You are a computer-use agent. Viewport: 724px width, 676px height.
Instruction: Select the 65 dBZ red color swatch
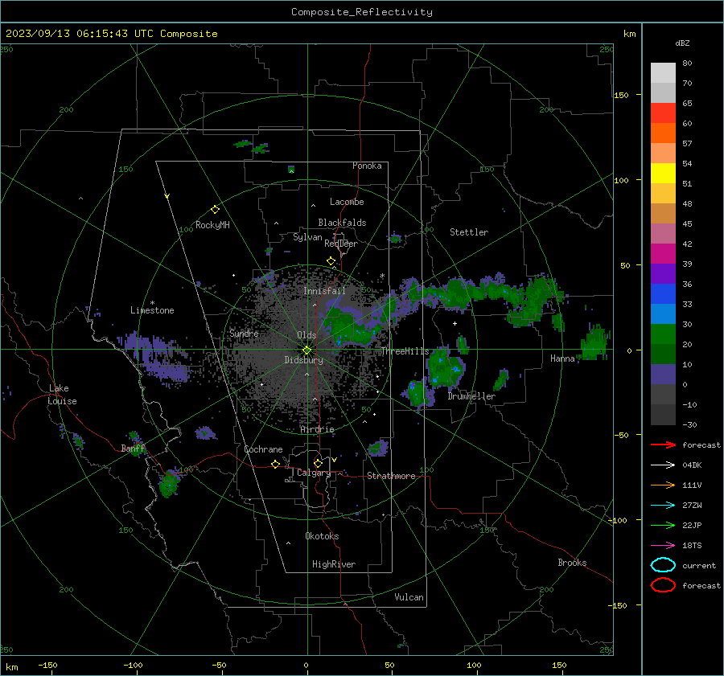pos(663,113)
